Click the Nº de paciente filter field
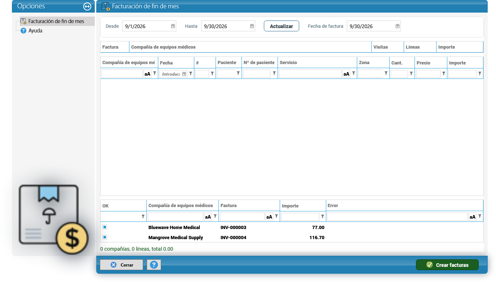This screenshot has height=282, width=496. (x=257, y=74)
